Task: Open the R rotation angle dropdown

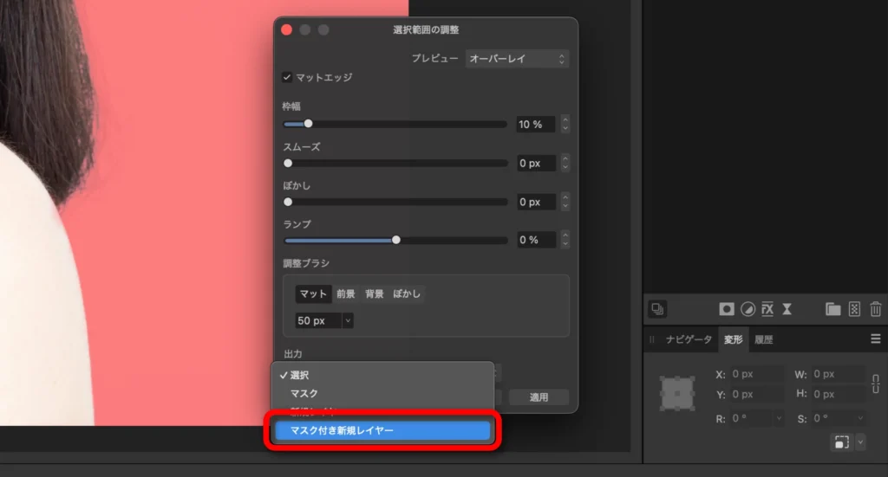Action: point(780,418)
